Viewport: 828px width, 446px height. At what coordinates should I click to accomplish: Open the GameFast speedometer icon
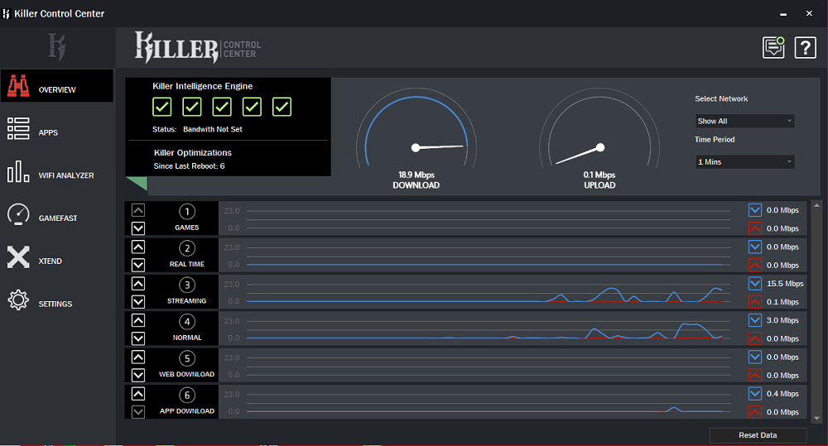click(x=18, y=216)
